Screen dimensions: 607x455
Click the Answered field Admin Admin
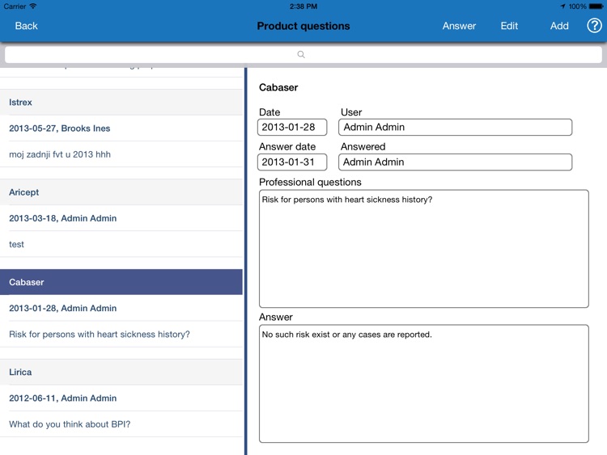(455, 162)
